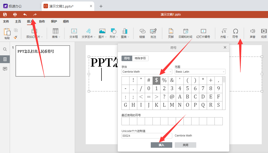268x153 pixels.
Task: Click the Print icon in quick toolbar
Action: [x=15, y=15]
